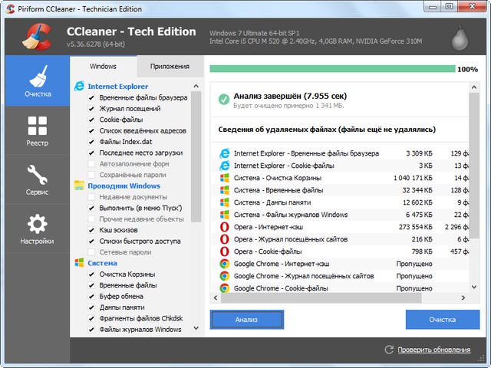Collapse the Internet Explorer category header
Viewport: 491px width, 368px height.
(118, 87)
